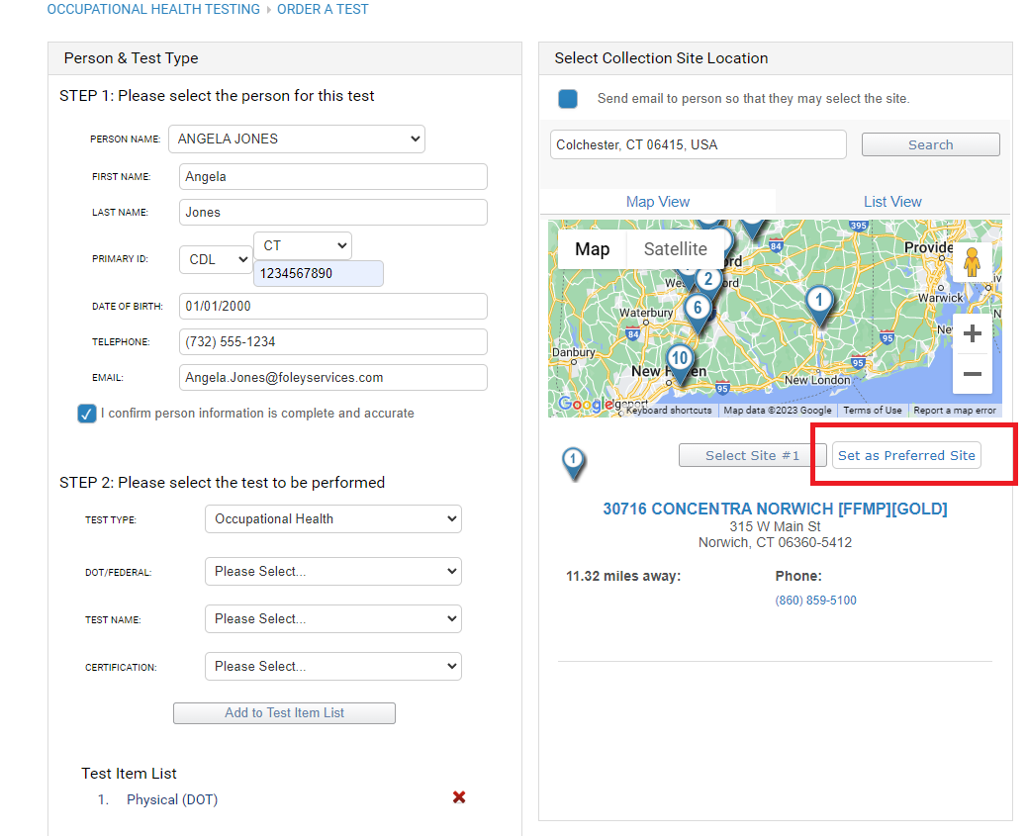
Task: Click the Google logo on map
Action: [x=586, y=405]
